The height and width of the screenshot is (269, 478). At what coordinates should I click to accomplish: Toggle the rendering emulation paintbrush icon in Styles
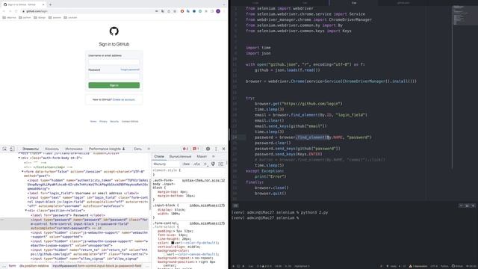213,164
